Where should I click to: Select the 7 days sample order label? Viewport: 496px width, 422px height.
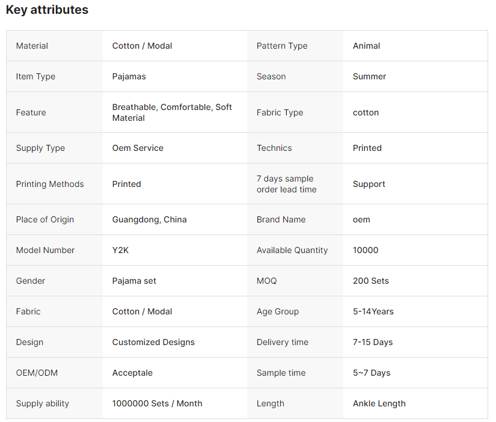(286, 184)
